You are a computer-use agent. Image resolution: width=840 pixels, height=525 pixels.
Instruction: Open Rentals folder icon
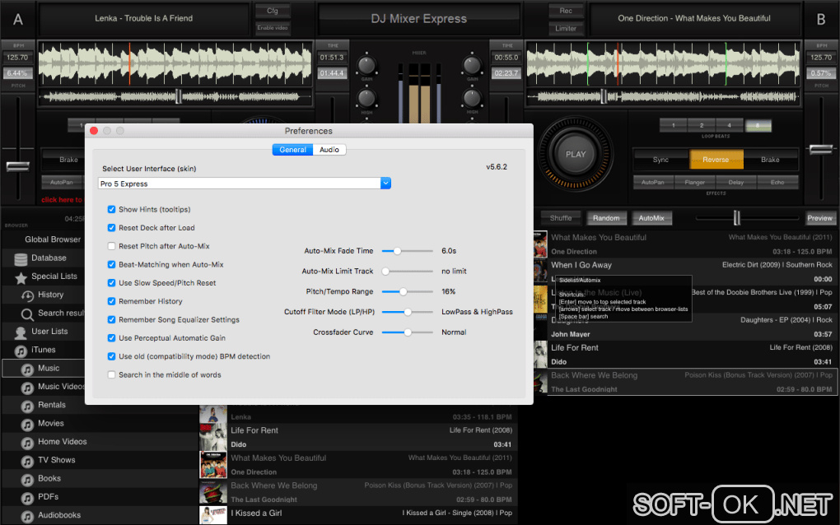tap(27, 406)
